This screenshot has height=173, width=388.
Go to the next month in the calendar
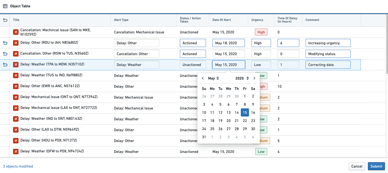point(254,78)
